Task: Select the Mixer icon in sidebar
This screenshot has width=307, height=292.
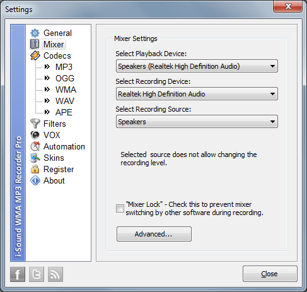Action: 35,44
